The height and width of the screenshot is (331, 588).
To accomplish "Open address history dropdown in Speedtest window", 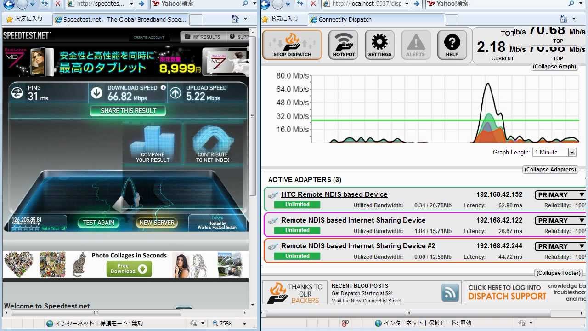I will [x=131, y=4].
